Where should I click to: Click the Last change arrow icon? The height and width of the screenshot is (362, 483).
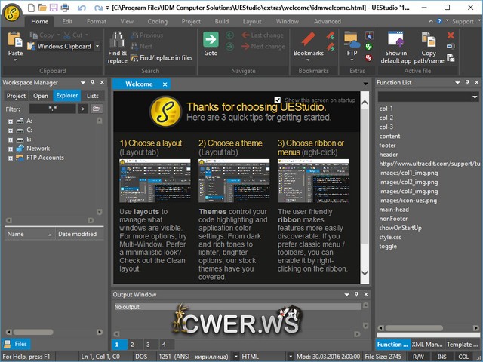[245, 35]
